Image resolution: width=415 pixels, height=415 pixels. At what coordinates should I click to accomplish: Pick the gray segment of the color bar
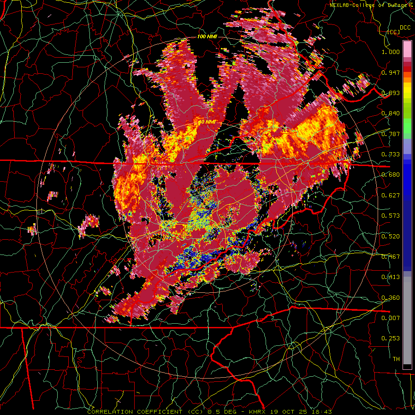[x=407, y=320]
